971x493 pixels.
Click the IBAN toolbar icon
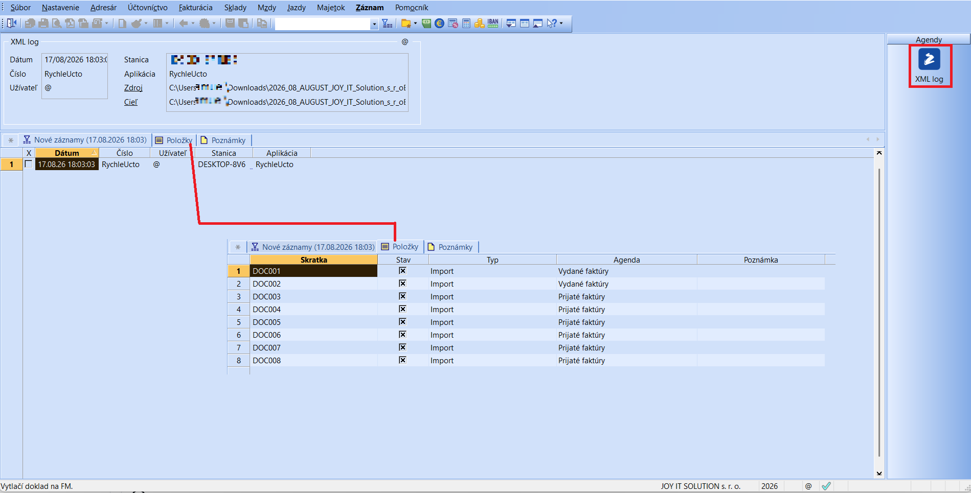pos(493,23)
